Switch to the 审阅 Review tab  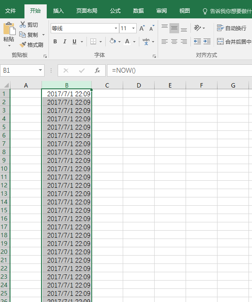(162, 11)
